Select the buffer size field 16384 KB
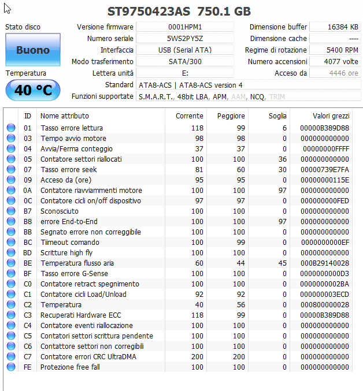The height and width of the screenshot is (391, 363). (335, 27)
